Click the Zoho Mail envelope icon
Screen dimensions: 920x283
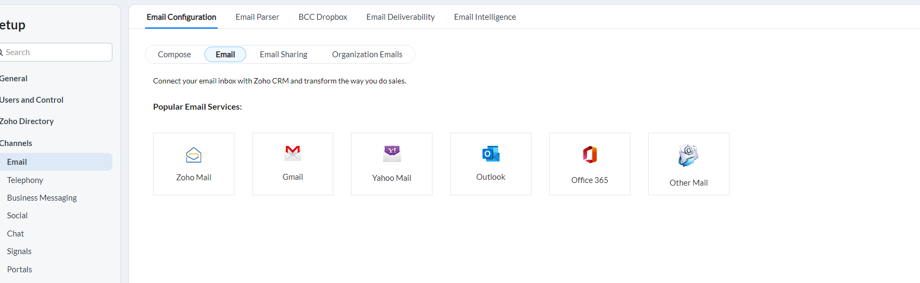coord(194,155)
